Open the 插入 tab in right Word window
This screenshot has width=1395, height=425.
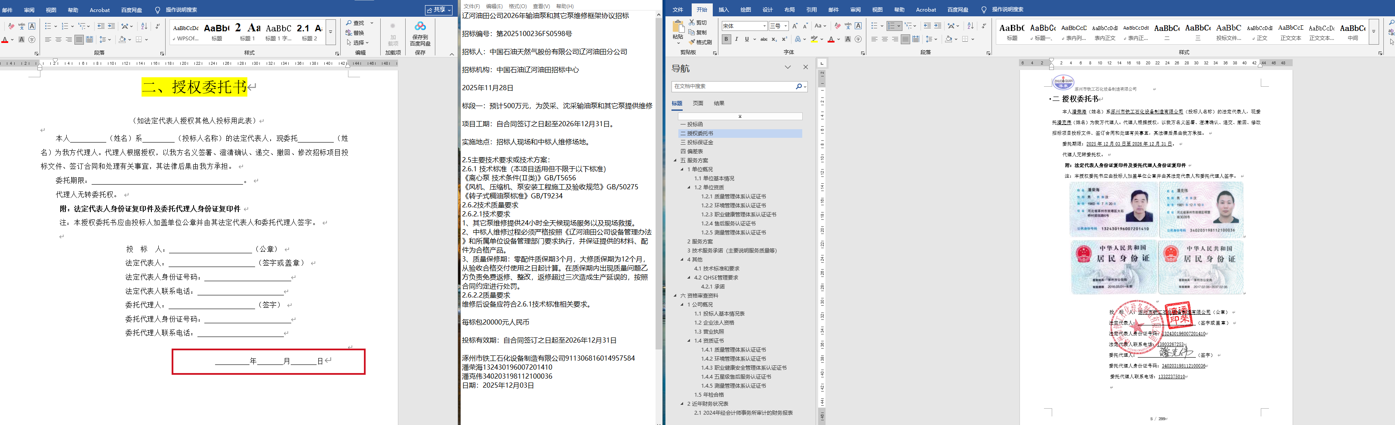[x=724, y=10]
